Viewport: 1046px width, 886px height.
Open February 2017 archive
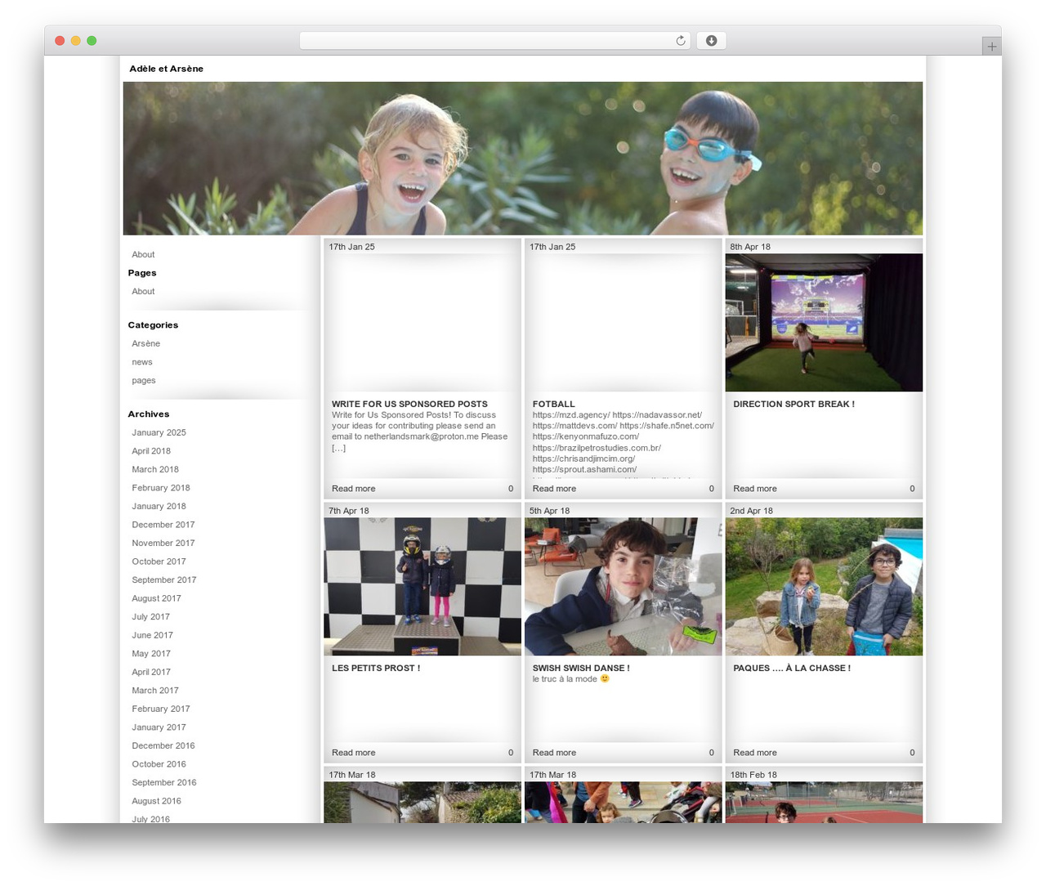pos(161,709)
